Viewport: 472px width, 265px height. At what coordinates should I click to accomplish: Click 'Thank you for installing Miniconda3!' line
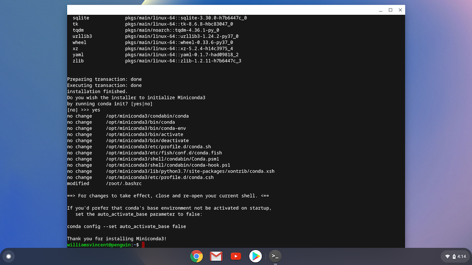[117, 238]
